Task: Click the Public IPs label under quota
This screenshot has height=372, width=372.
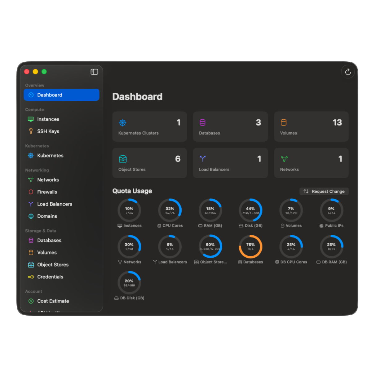Action: [x=334, y=226]
